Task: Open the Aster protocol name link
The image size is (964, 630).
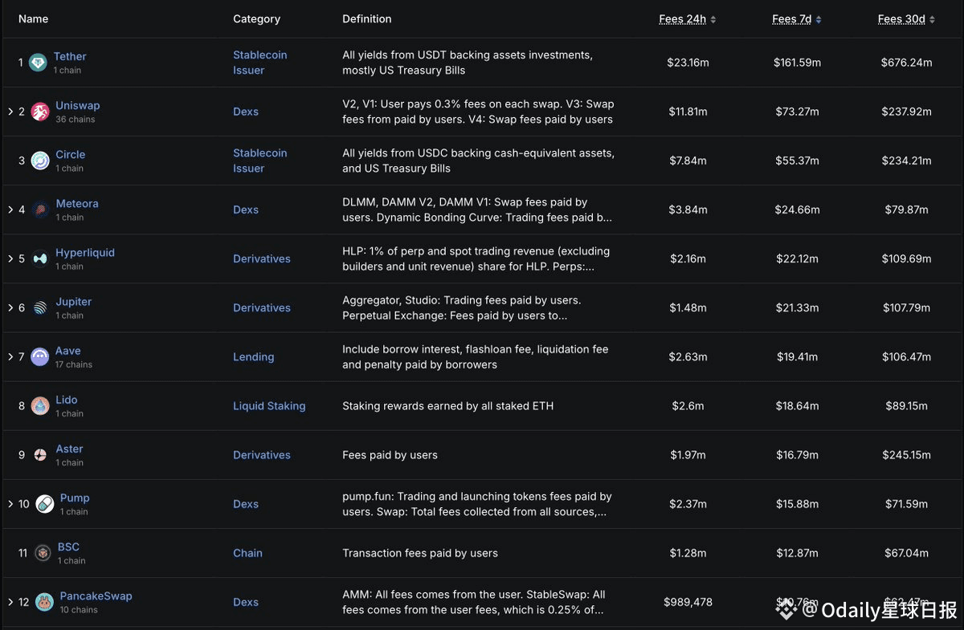Action: [x=69, y=449]
